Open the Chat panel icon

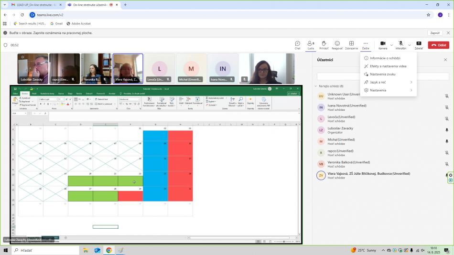pyautogui.click(x=297, y=44)
